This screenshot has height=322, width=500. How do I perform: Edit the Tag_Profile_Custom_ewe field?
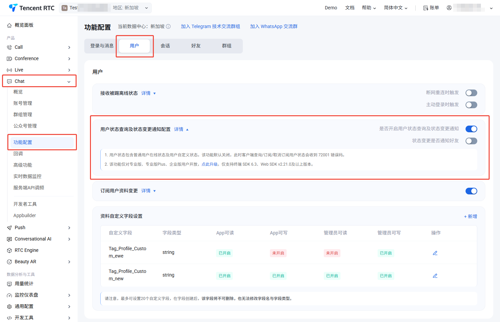coord(435,253)
